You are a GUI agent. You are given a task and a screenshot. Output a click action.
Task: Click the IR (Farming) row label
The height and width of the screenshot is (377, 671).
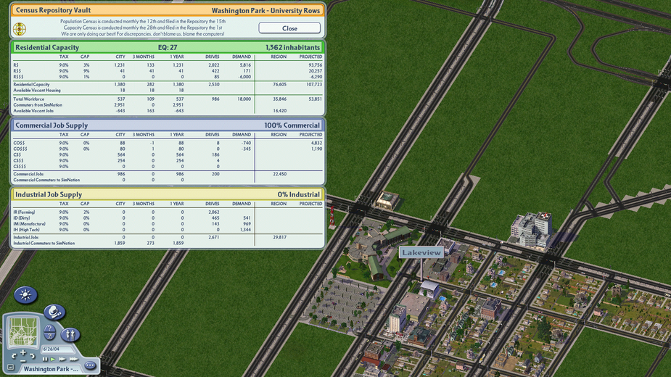coord(24,212)
